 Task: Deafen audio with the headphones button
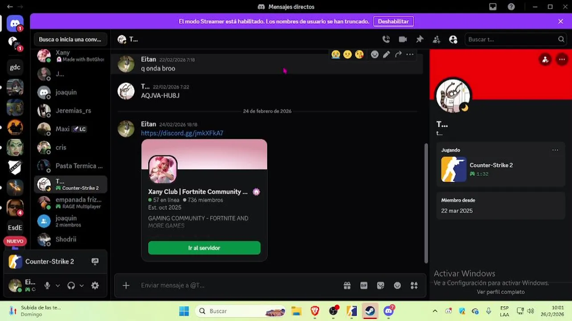click(71, 285)
